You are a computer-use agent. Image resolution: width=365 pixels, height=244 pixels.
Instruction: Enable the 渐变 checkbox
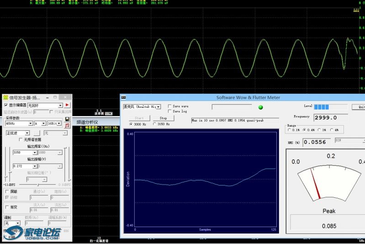[x=7, y=207]
